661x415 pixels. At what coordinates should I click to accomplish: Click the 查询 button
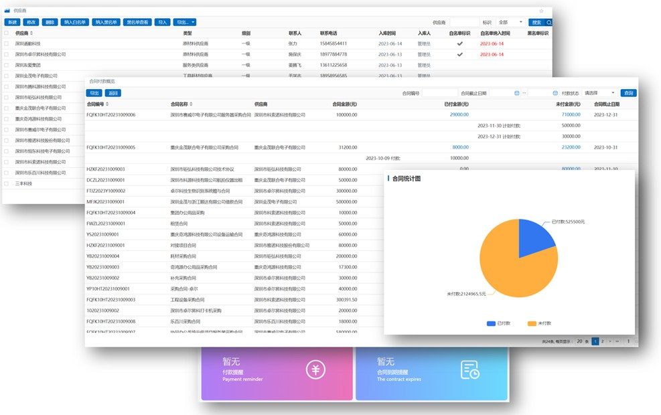tap(629, 93)
